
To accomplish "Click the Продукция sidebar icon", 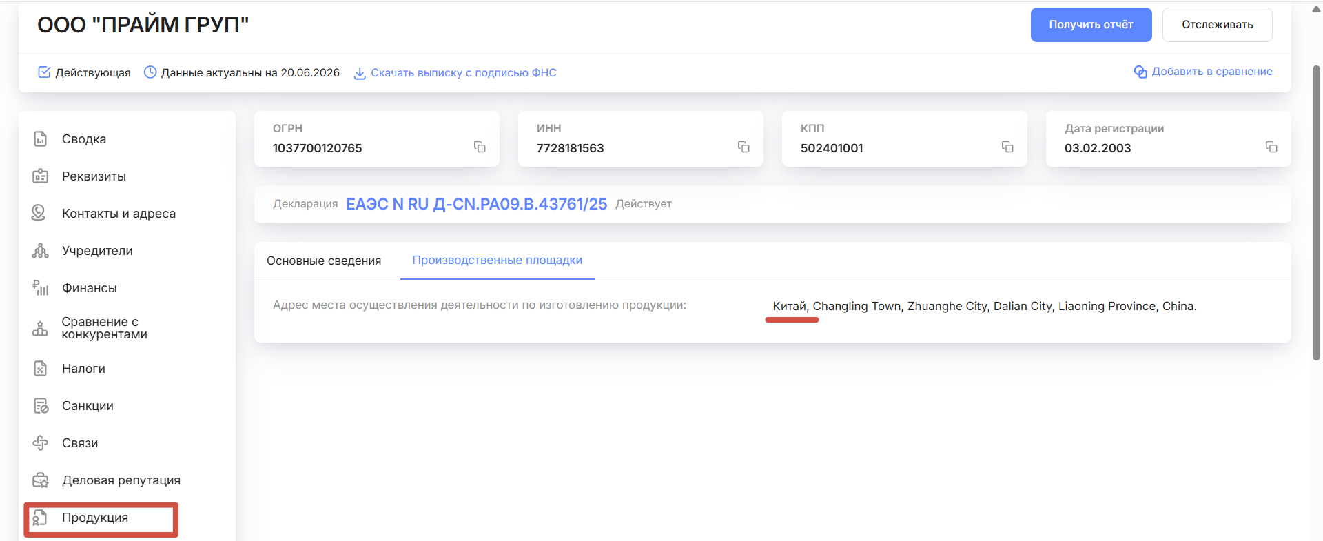I will tap(40, 518).
